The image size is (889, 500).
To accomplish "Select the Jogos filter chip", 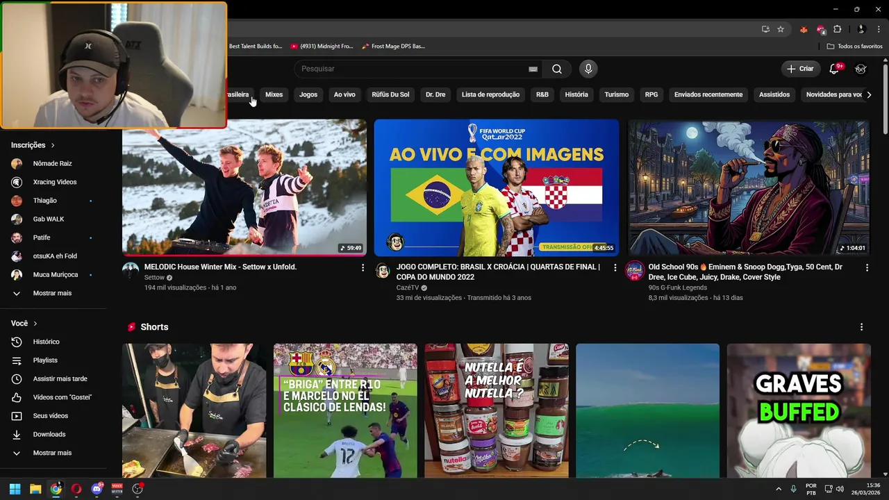I will 308,94.
